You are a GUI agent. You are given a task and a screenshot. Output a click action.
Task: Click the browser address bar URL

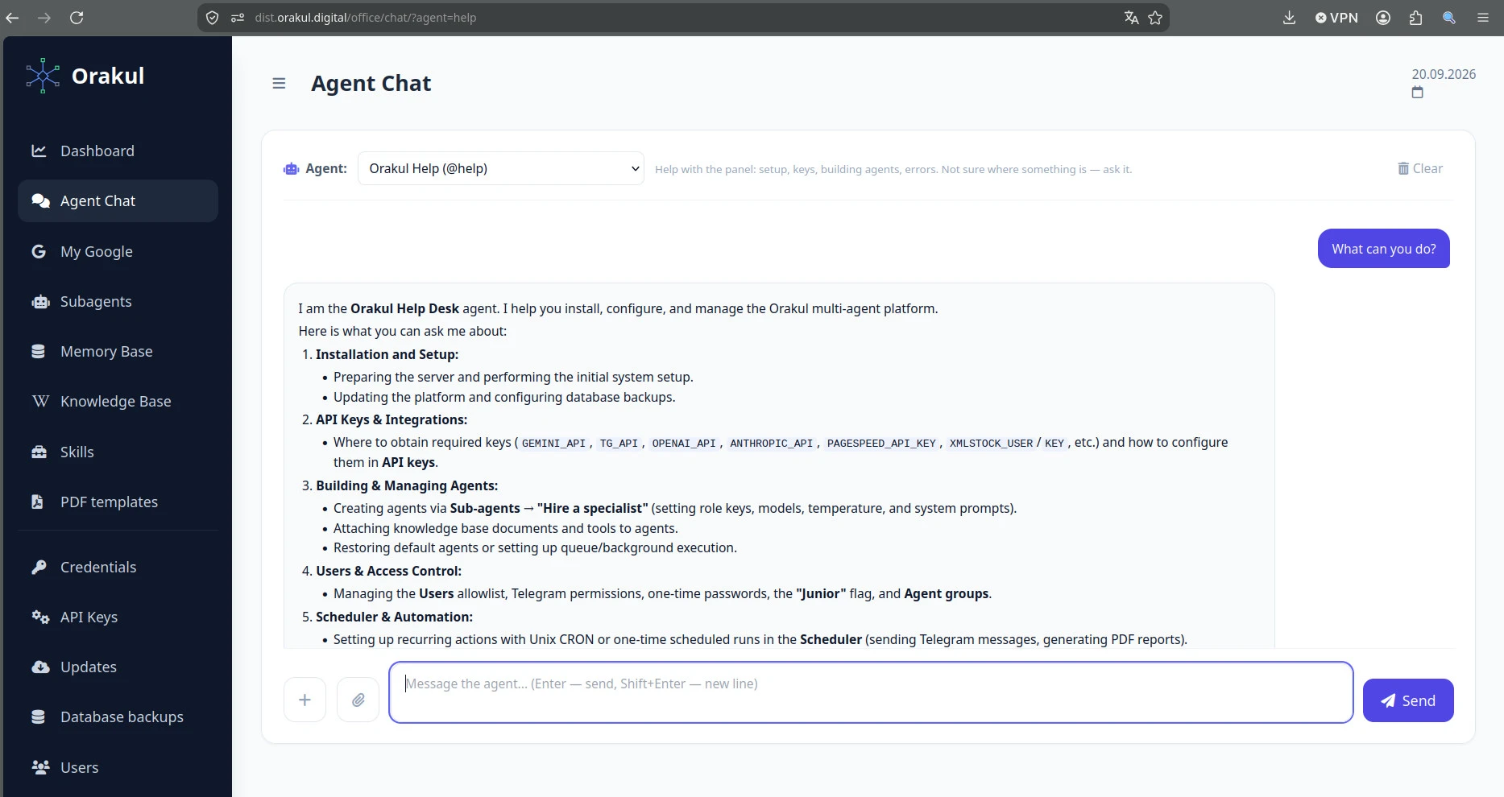(x=366, y=18)
